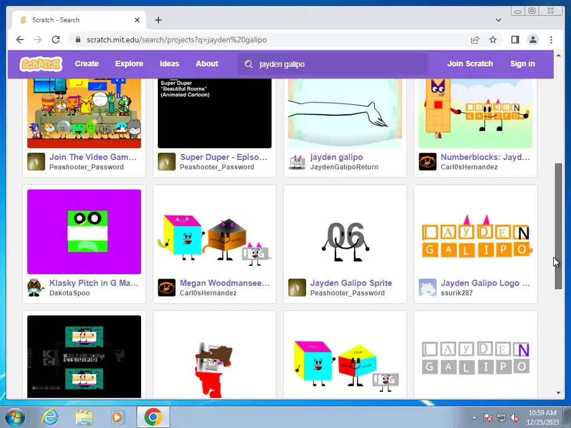Viewport: 571px width, 428px height.
Task: Click DakotaSpoo username
Action: point(70,293)
